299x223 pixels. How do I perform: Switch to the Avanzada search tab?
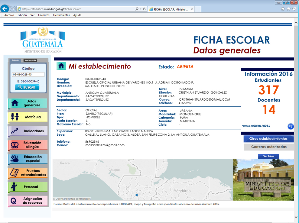[x=30, y=60]
